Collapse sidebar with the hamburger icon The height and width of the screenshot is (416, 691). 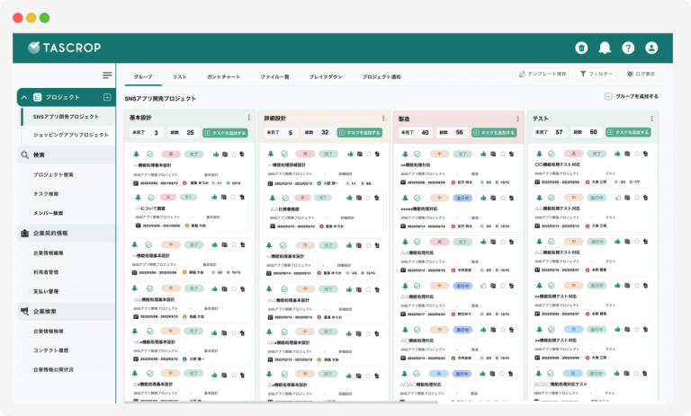coord(107,75)
